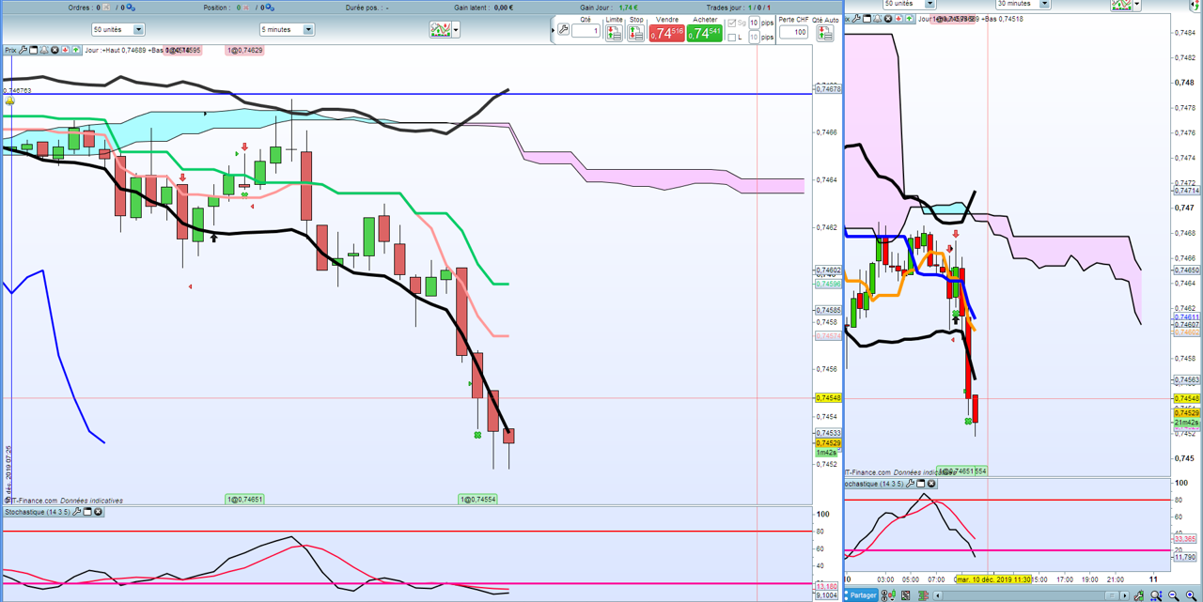
Task: Click order label 1@0,74554
Action: (478, 500)
